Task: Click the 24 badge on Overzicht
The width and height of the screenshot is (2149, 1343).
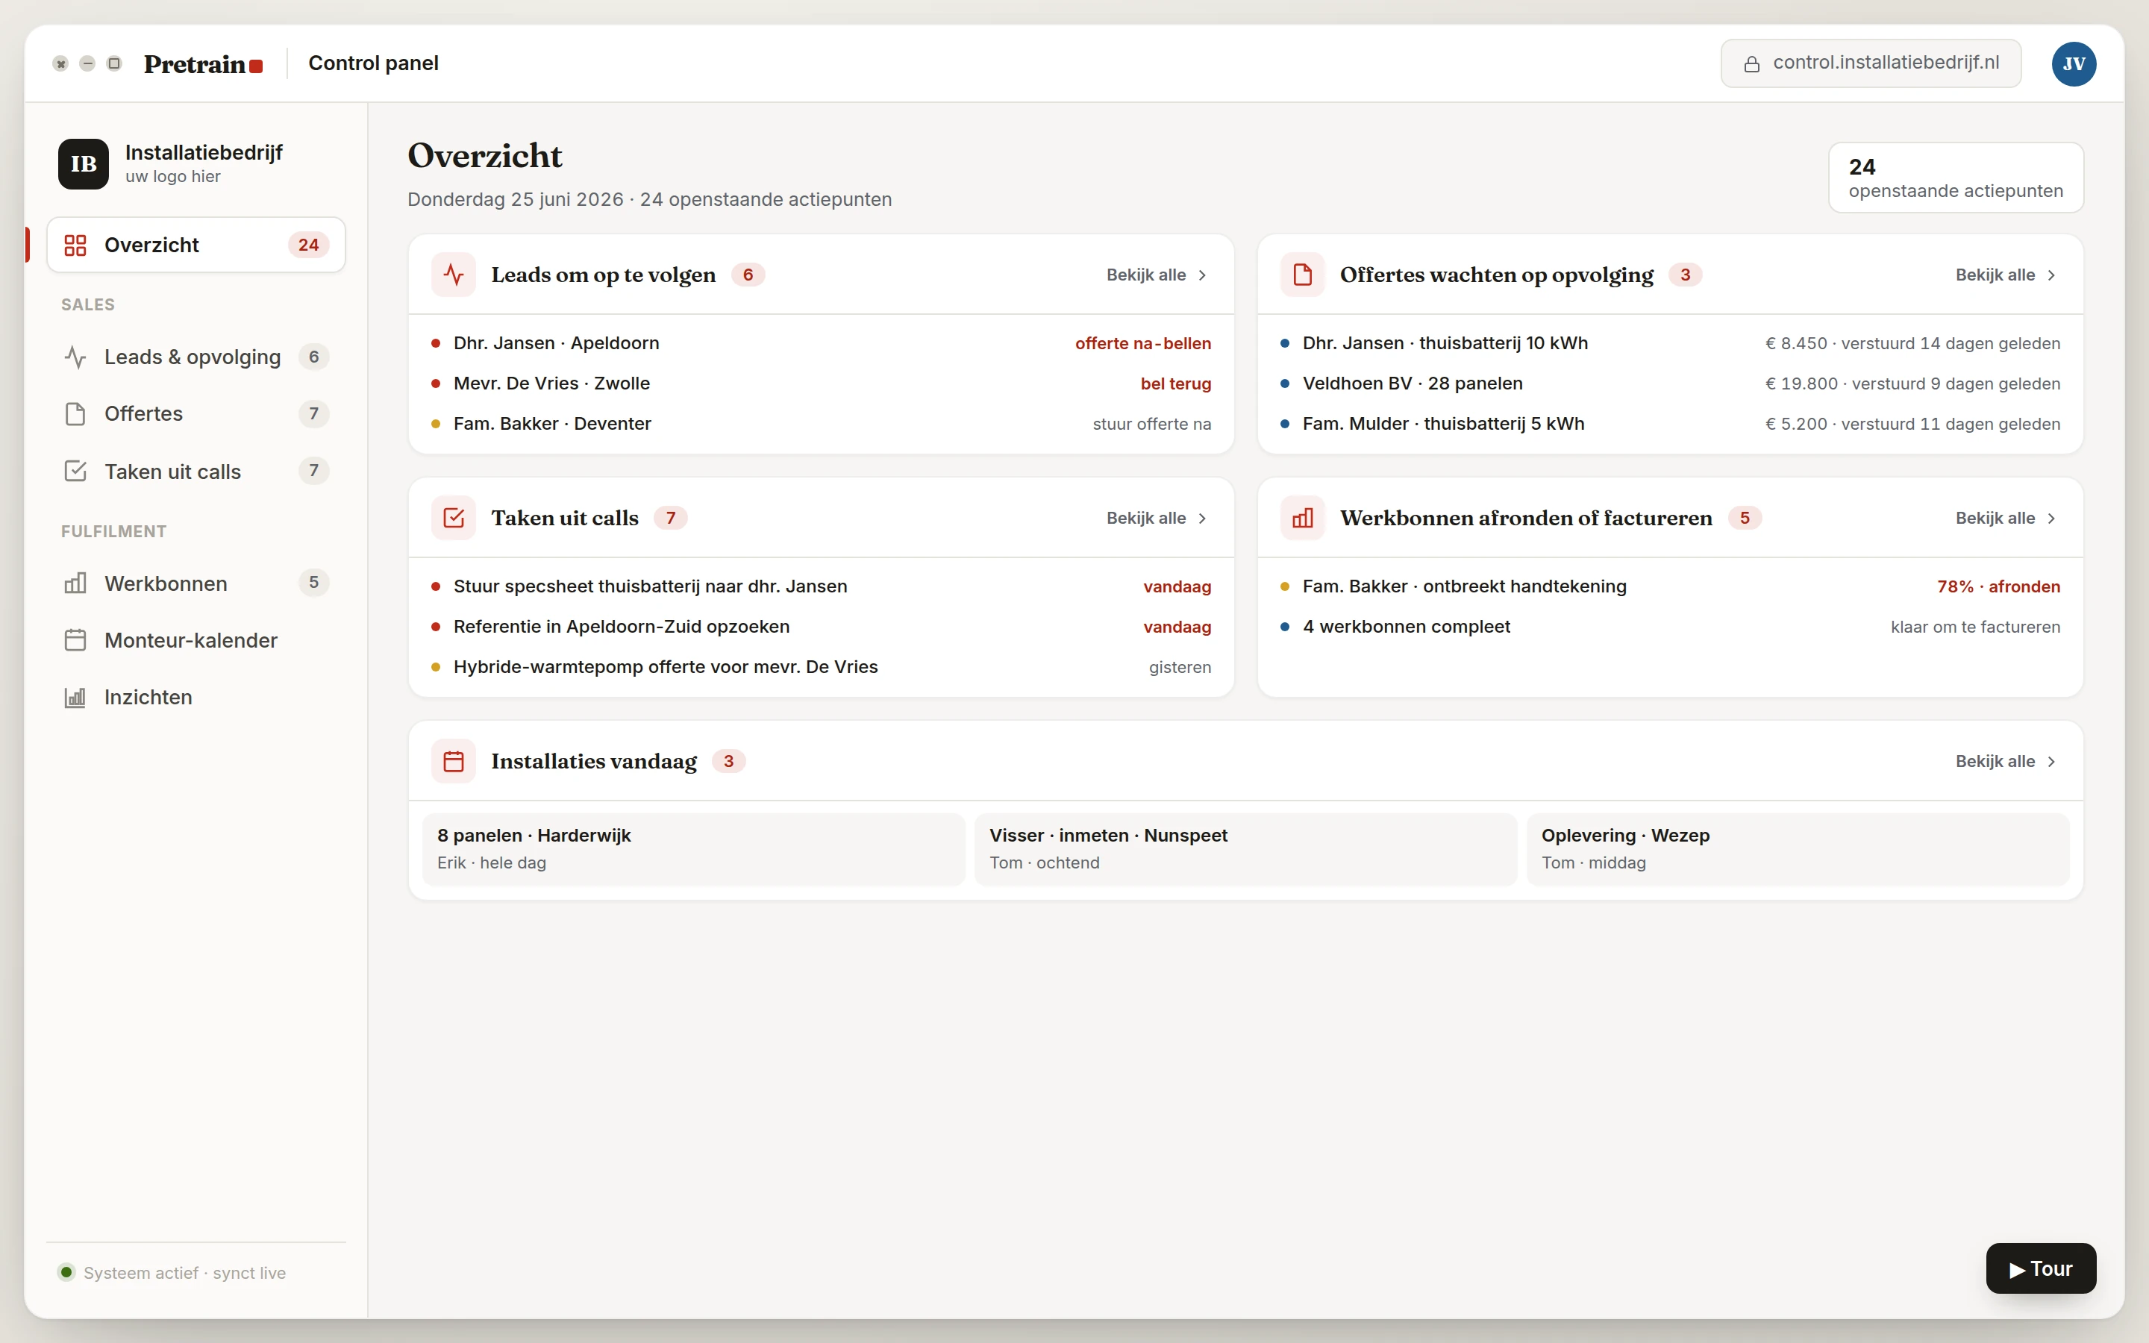Action: click(x=308, y=245)
